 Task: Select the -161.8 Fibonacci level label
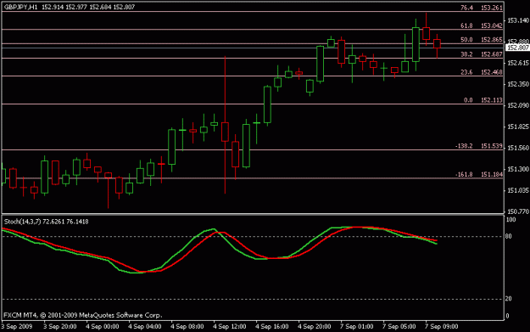tap(464, 174)
